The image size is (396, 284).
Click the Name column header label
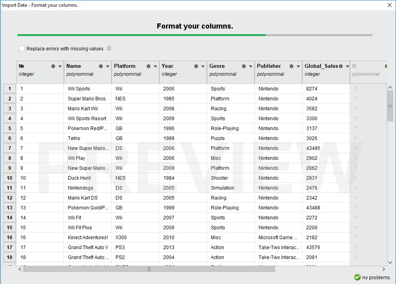click(73, 66)
